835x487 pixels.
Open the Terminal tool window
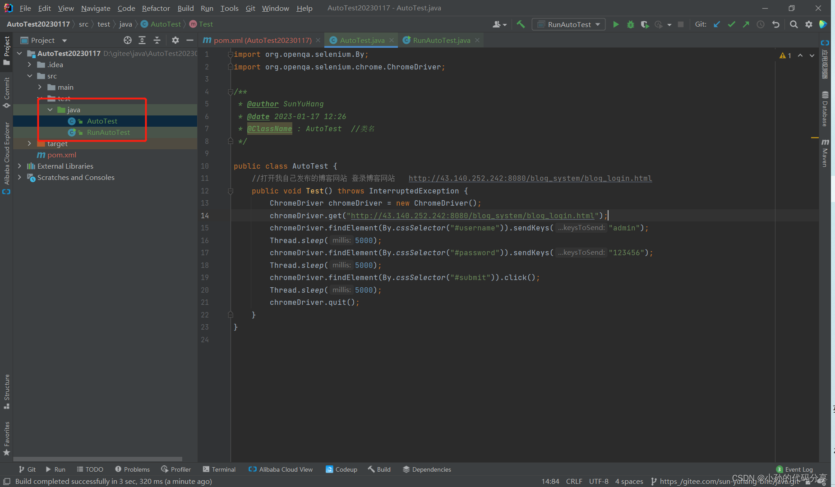coord(219,469)
